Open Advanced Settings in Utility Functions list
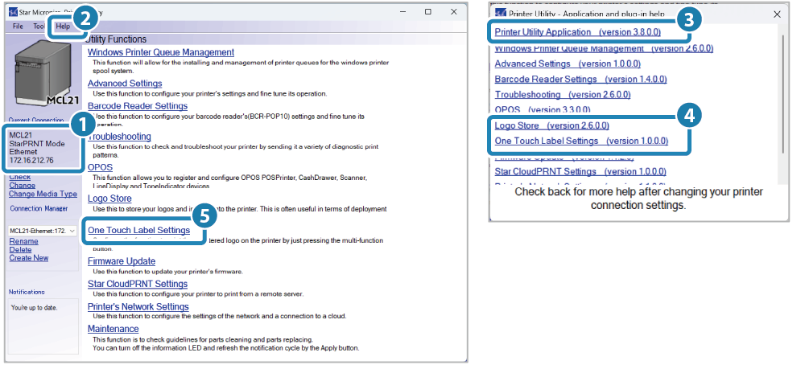This screenshot has width=805, height=369. pyautogui.click(x=125, y=84)
